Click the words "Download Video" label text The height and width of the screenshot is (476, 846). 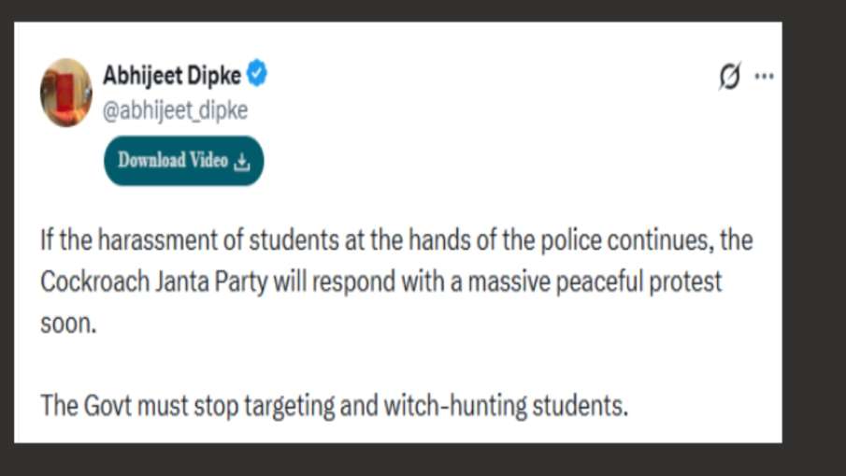point(173,160)
